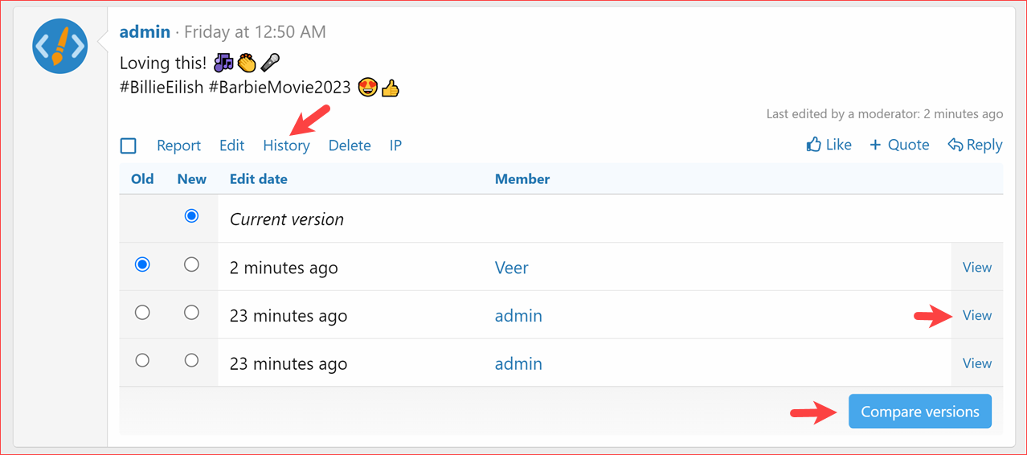Report this post
This screenshot has width=1027, height=455.
[x=178, y=146]
